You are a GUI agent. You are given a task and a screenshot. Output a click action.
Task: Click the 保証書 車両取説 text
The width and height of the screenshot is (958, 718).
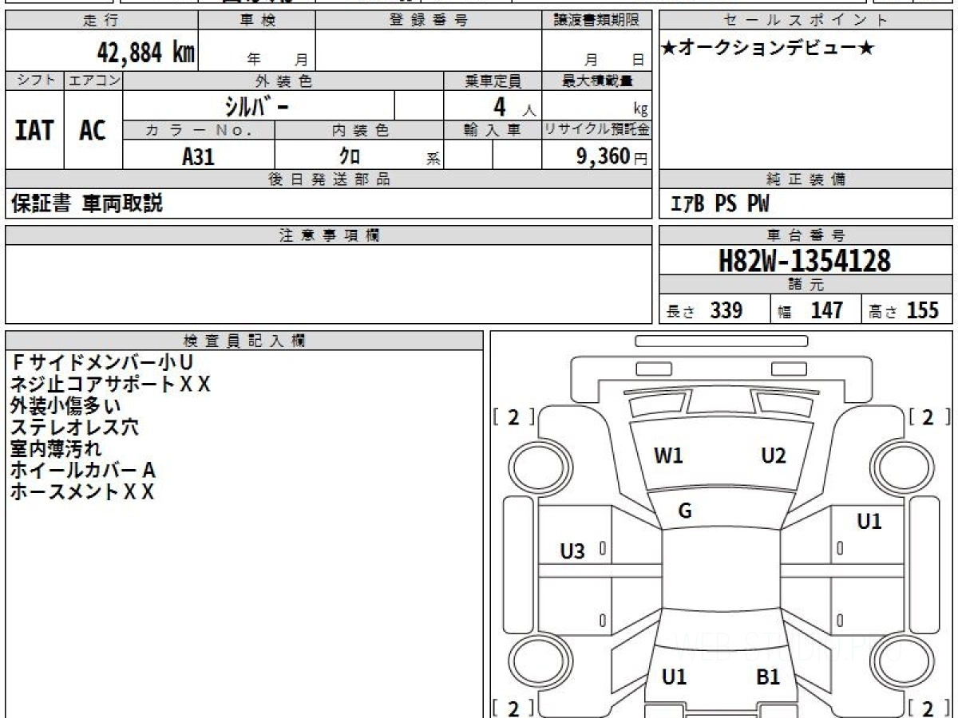(x=87, y=203)
